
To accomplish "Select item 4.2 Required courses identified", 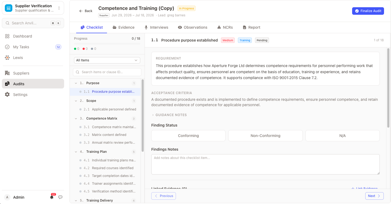I will point(105,168).
